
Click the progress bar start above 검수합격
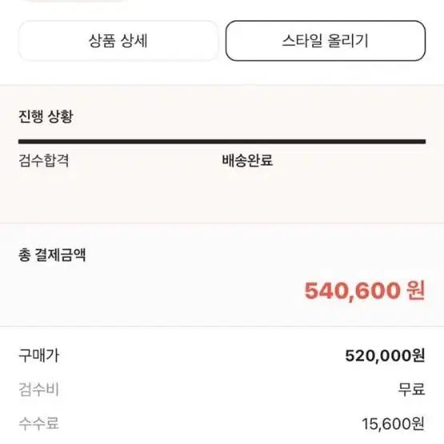click(44, 142)
